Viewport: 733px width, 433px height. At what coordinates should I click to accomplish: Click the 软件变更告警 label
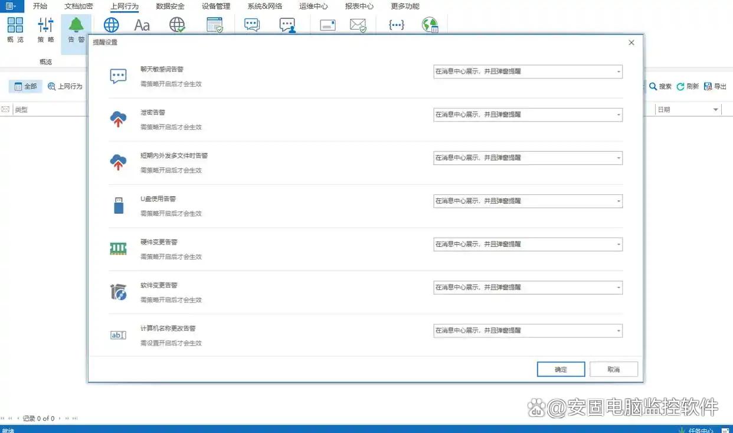159,285
